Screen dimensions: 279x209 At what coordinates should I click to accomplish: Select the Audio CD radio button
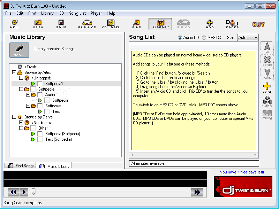click(180, 38)
